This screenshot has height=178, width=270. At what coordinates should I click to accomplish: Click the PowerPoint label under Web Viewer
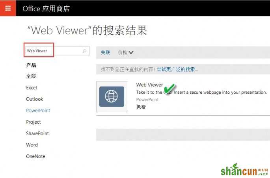[x=147, y=99]
